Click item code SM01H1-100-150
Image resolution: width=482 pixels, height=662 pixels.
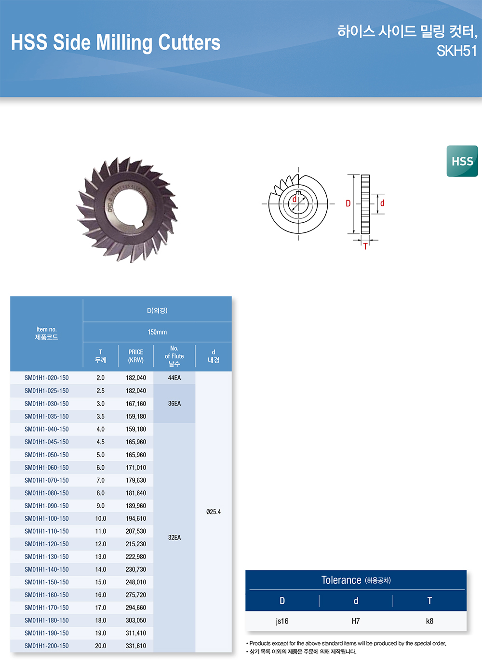point(46,519)
